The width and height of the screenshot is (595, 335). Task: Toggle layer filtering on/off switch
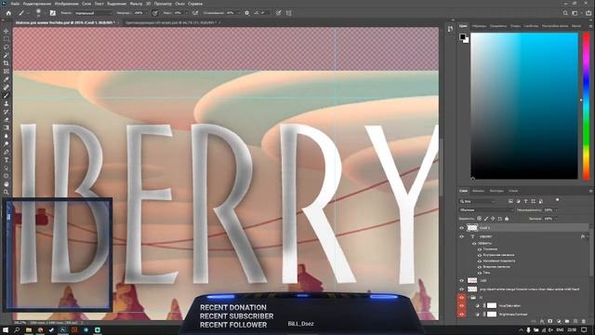click(557, 200)
